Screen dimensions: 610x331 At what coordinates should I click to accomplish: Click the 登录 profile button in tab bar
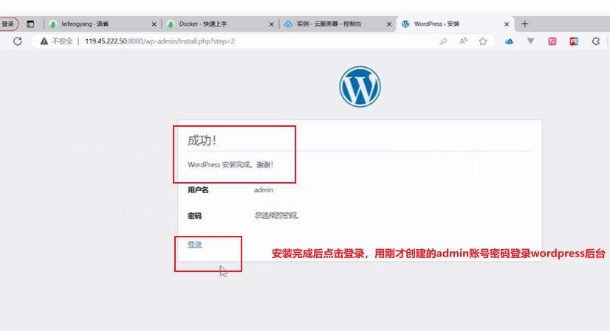(8, 24)
